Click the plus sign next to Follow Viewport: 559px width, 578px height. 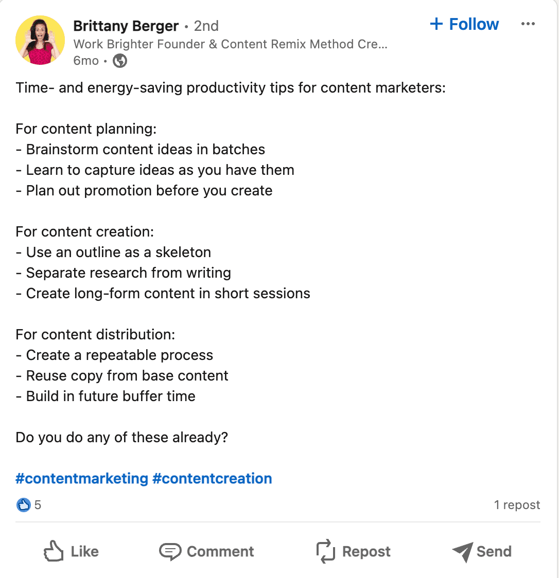(x=437, y=24)
